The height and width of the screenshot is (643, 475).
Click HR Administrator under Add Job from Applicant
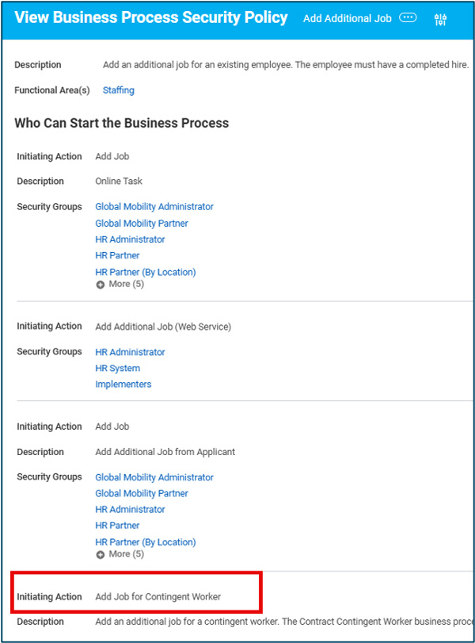tap(130, 509)
